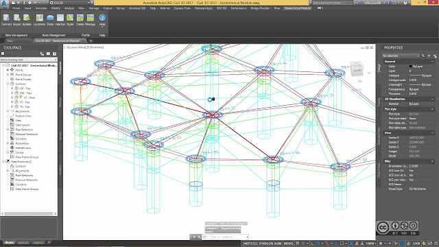Open the Locations asset tool
The height and width of the screenshot is (247, 439).
pyautogui.click(x=40, y=20)
